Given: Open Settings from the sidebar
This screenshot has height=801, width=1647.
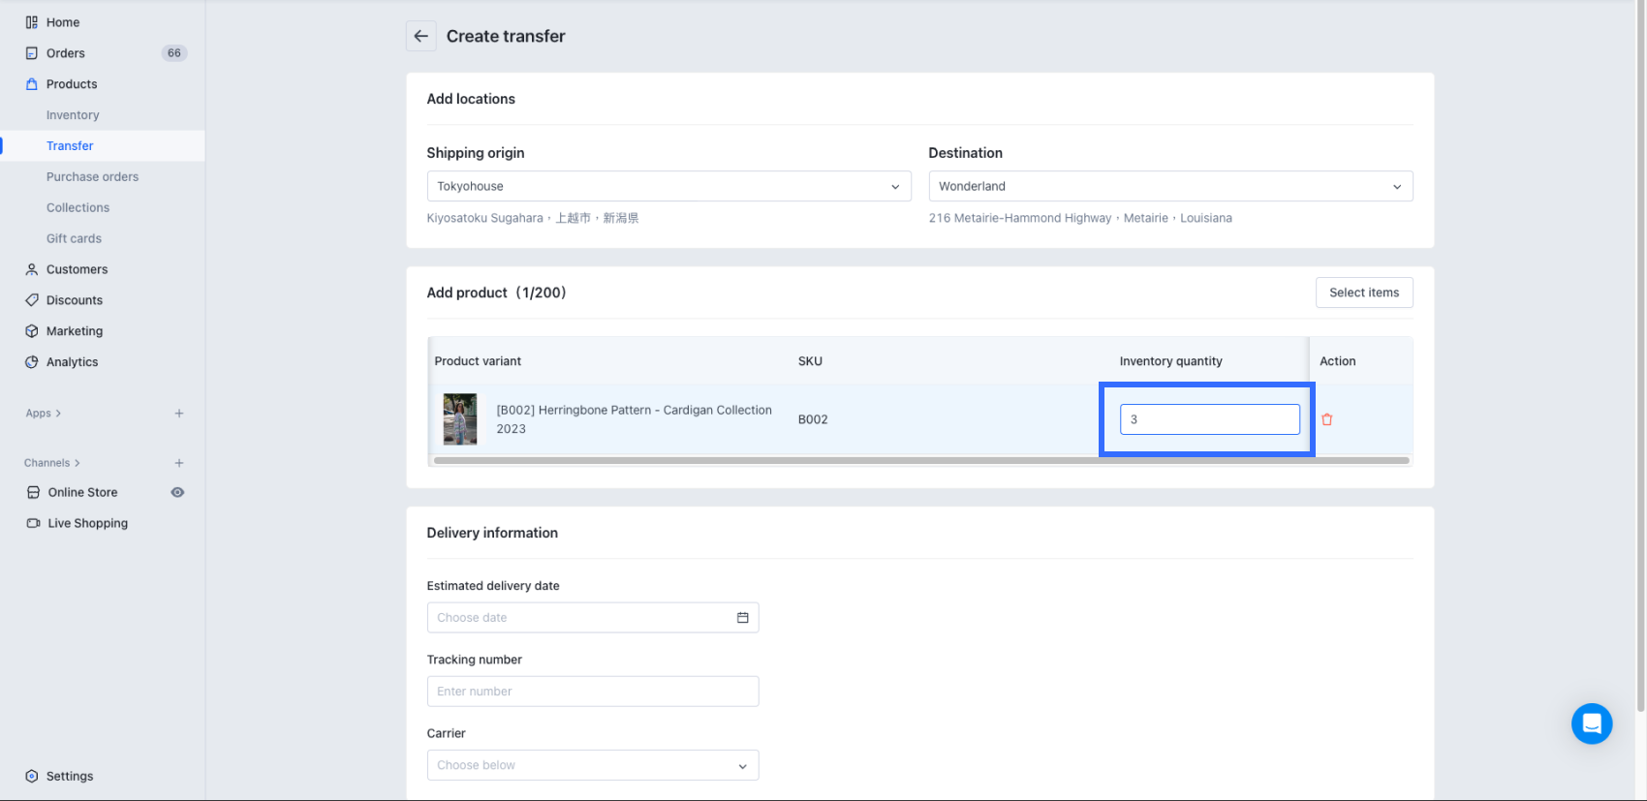Looking at the screenshot, I should point(70,776).
